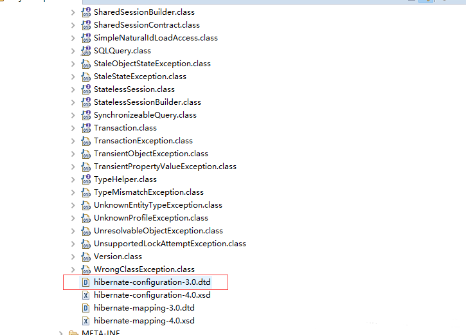Select SQLQuery.class file name
The height and width of the screenshot is (335, 466).
(122, 51)
